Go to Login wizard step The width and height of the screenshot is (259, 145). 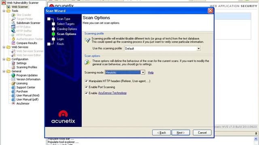pos(60,39)
